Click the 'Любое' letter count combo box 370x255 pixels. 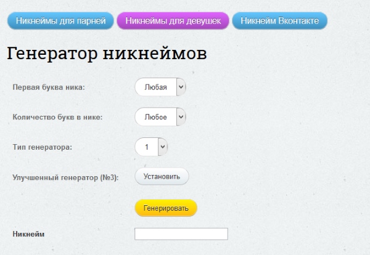(155, 117)
